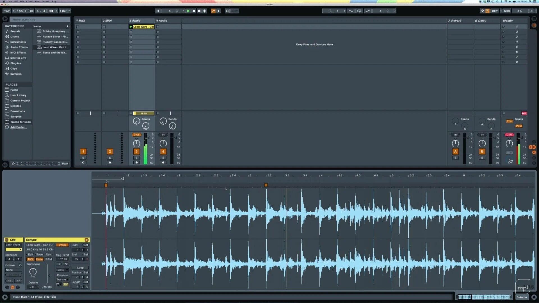The width and height of the screenshot is (539, 303).
Task: Click the Groove update icon next to Groove
Action: pyautogui.click(x=20, y=265)
